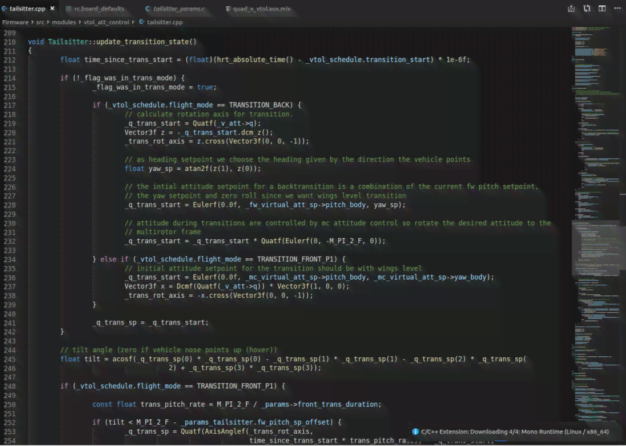This screenshot has width=626, height=446.
Task: Open the download/build icon in editor title bar
Action: (x=572, y=8)
